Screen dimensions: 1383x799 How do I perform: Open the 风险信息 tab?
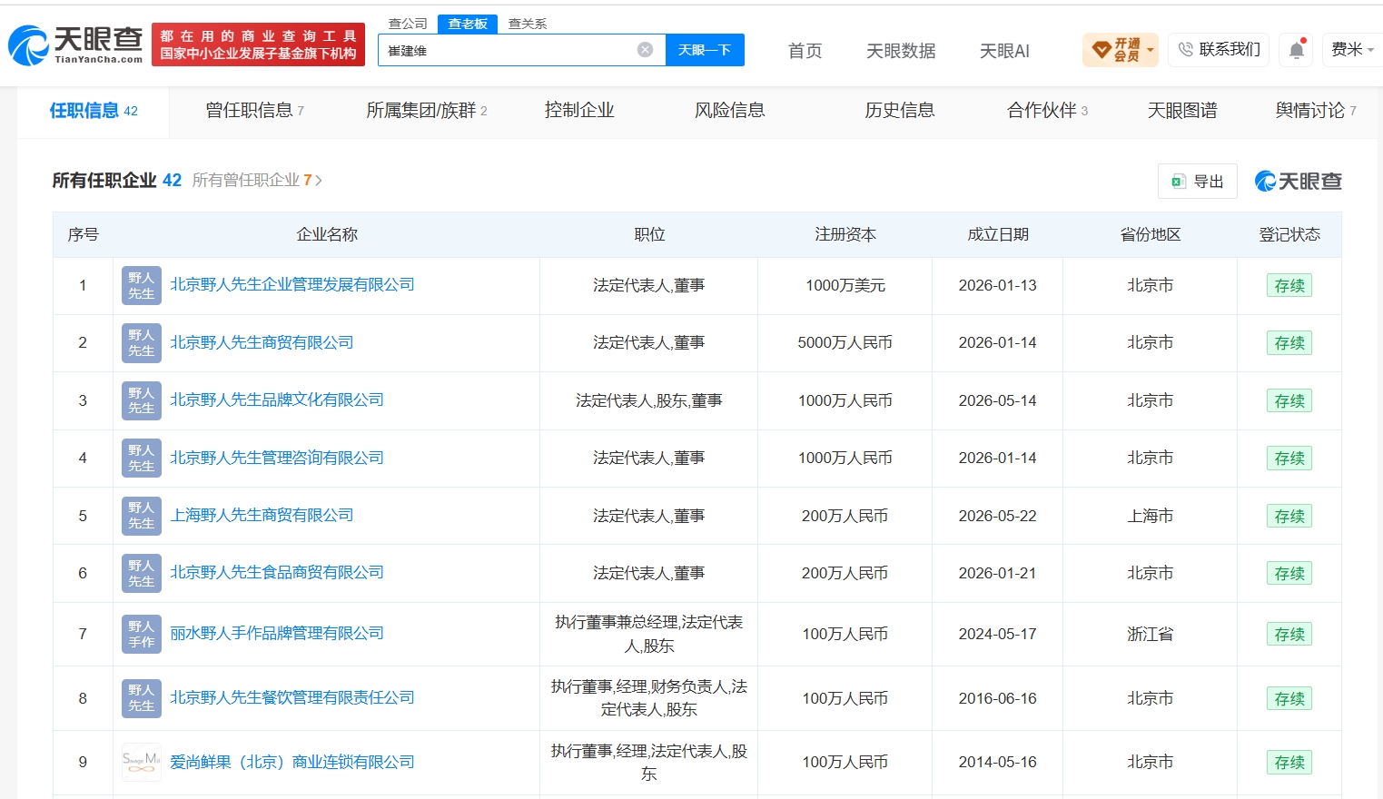pyautogui.click(x=730, y=111)
